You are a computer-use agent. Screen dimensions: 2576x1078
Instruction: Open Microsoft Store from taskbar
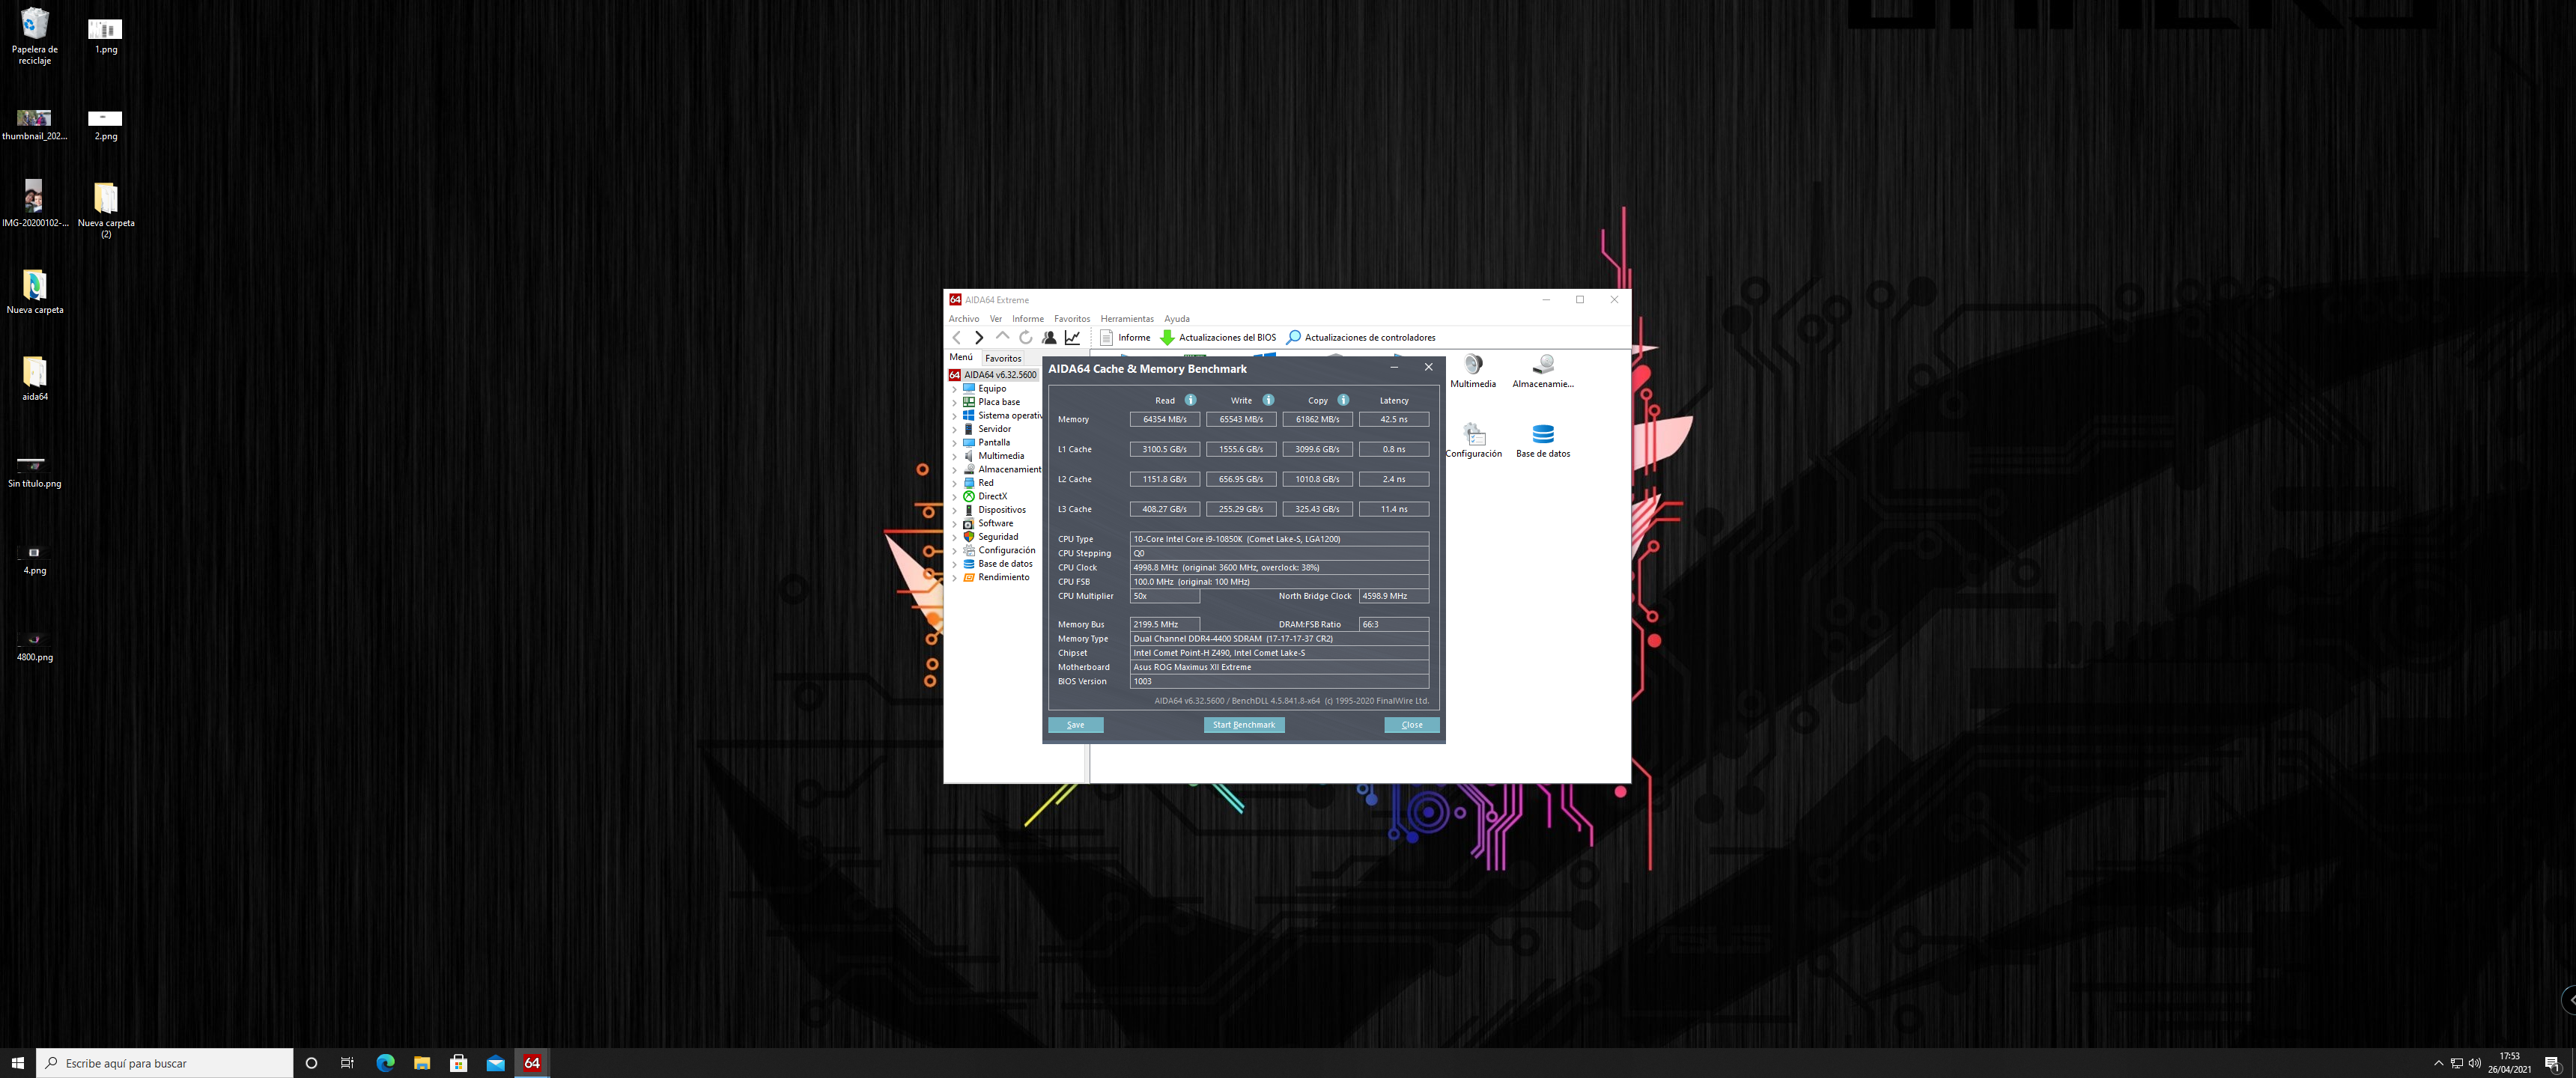click(x=459, y=1063)
